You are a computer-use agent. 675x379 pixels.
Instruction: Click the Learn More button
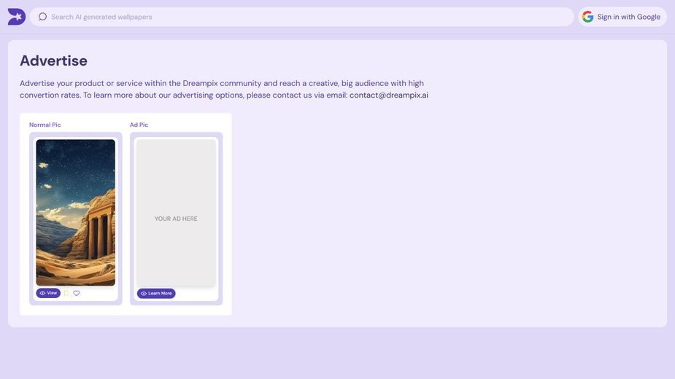coord(156,294)
